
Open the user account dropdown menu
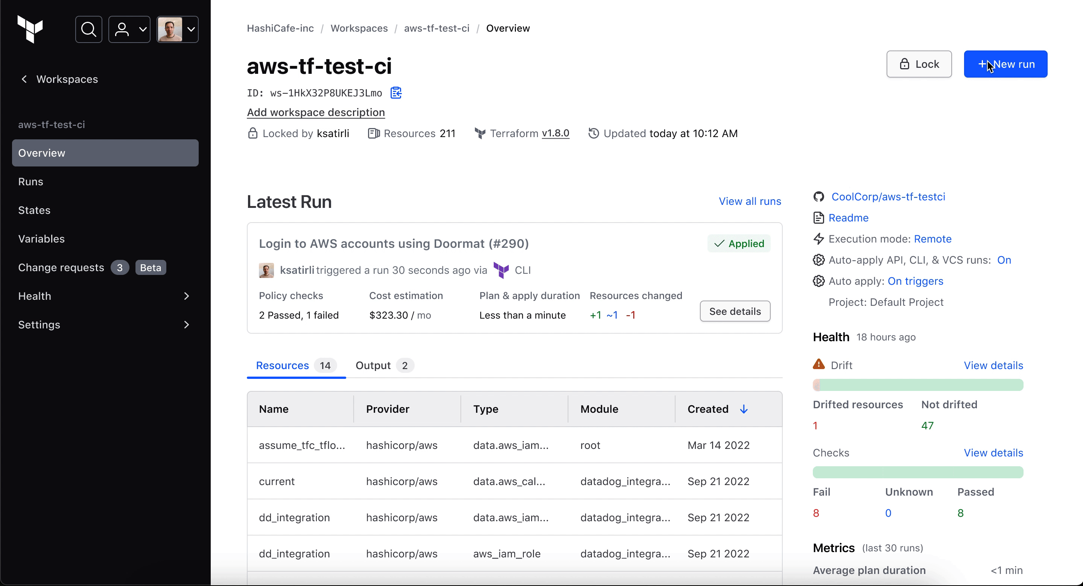pyautogui.click(x=129, y=29)
